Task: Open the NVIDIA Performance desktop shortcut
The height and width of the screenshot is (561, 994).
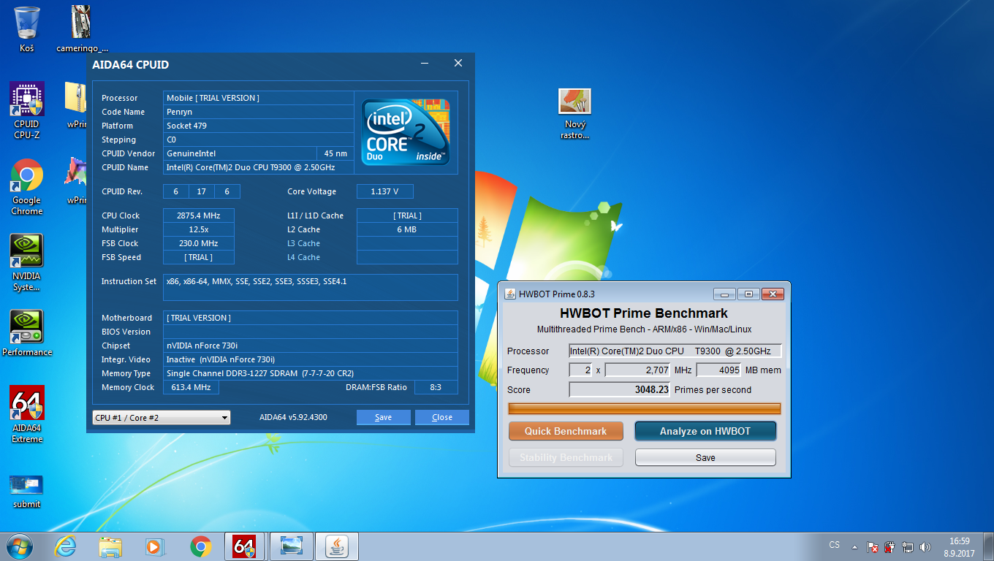Action: tap(27, 333)
